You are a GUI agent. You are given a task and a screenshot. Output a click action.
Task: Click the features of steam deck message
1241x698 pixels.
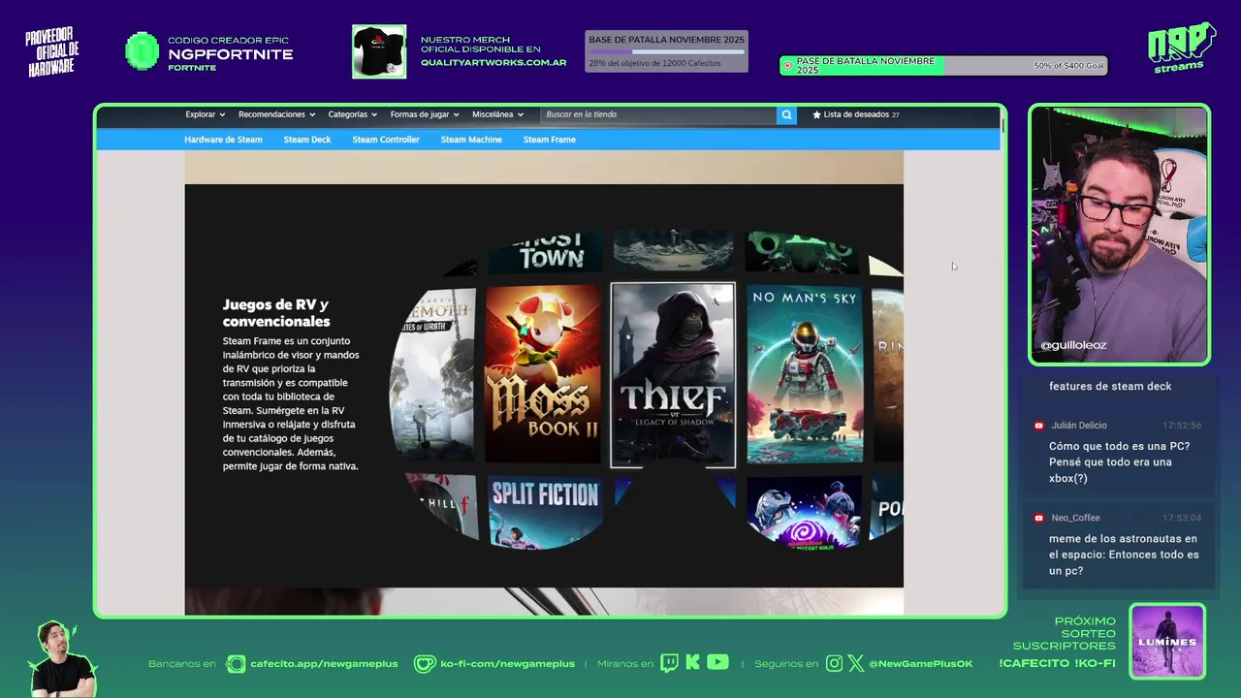pyautogui.click(x=1110, y=386)
